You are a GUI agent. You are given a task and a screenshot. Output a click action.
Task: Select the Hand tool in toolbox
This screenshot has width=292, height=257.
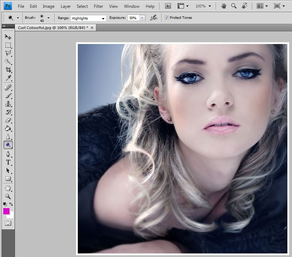point(8,188)
